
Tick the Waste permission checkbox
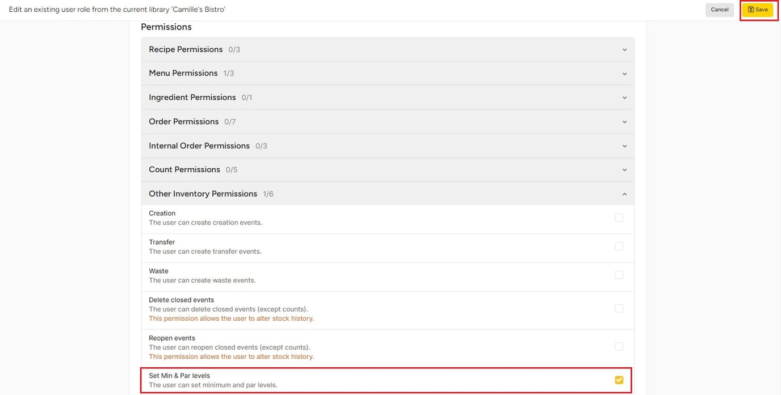click(619, 275)
